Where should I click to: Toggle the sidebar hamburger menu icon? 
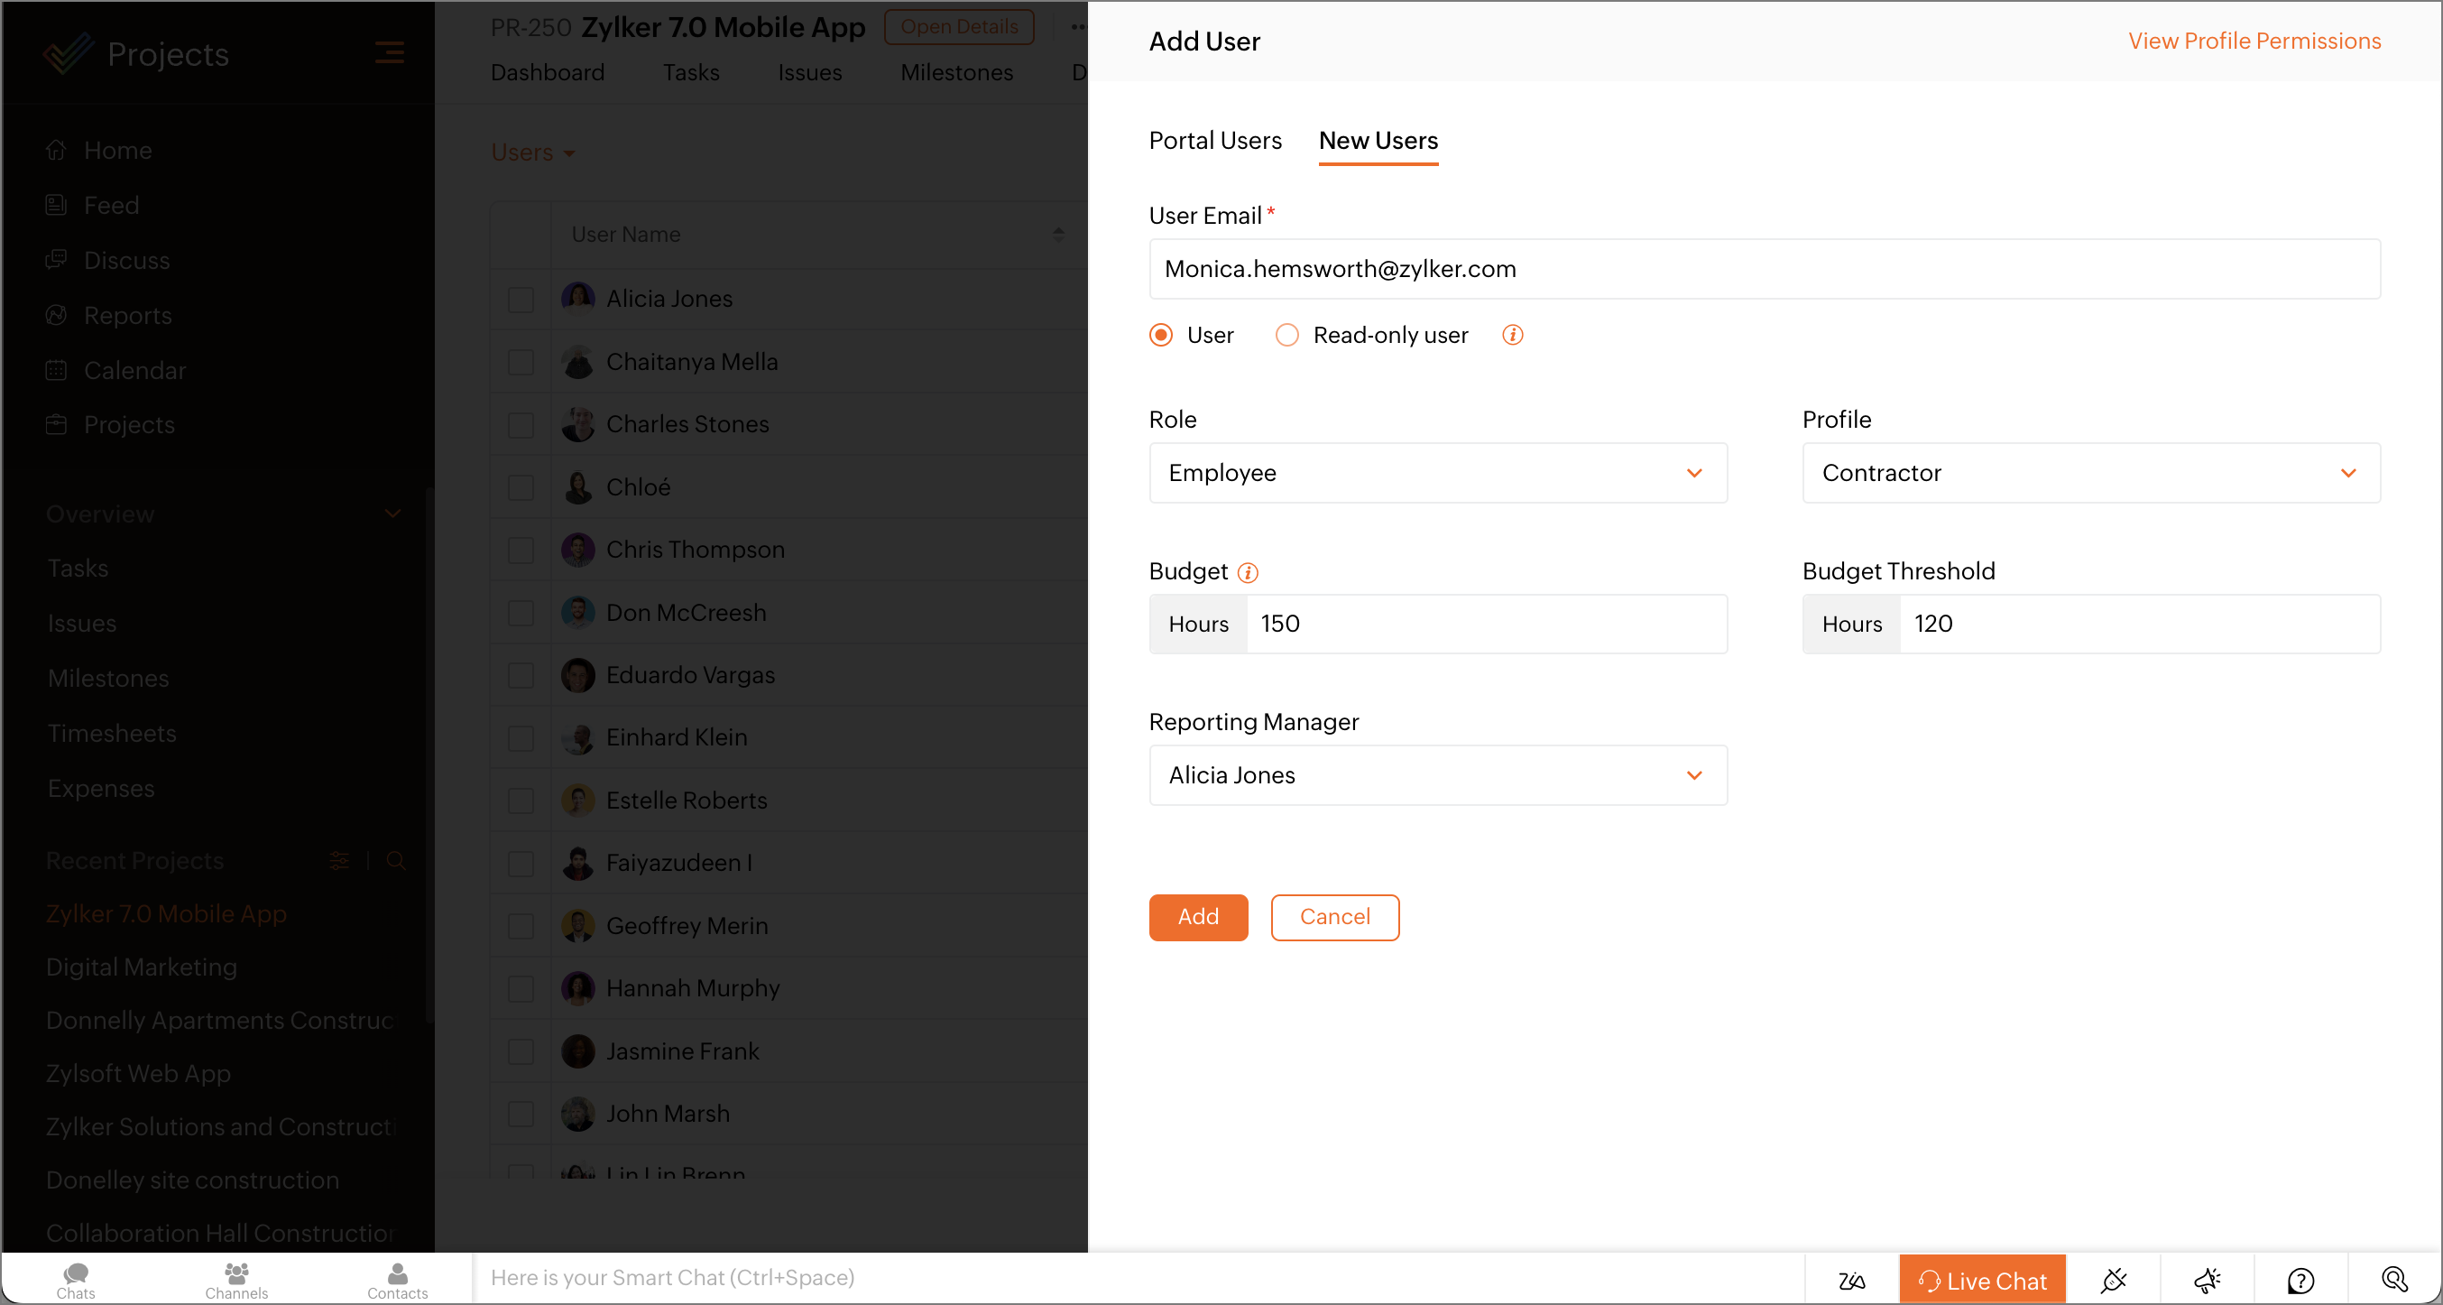coord(389,52)
